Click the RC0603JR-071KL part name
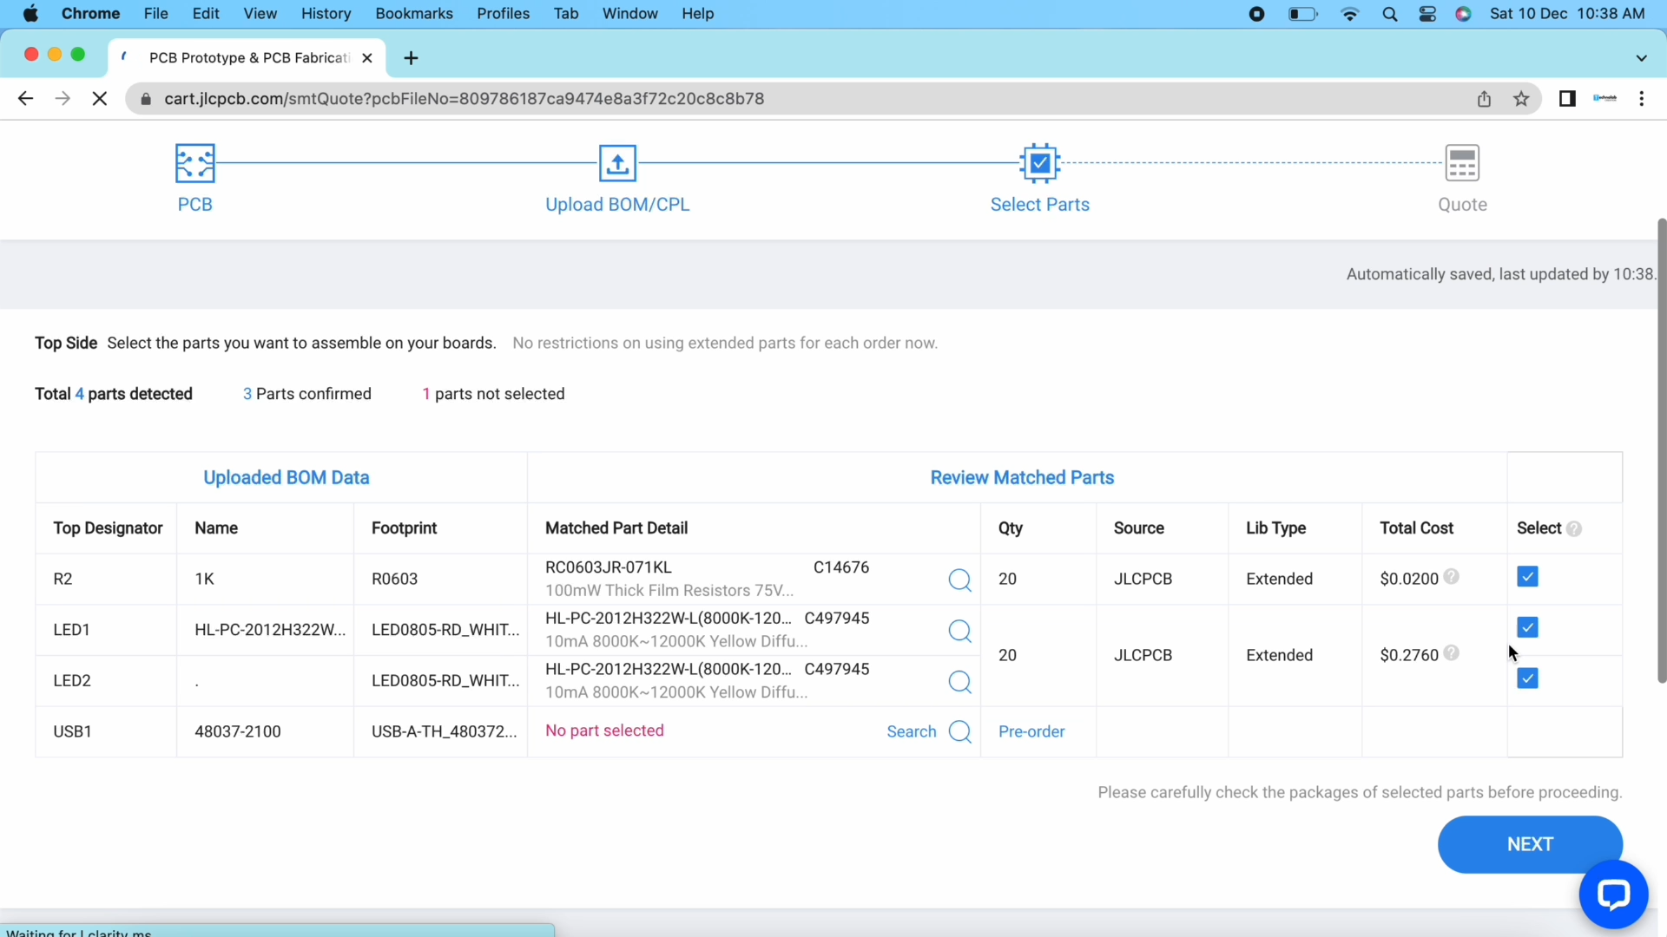 (609, 567)
